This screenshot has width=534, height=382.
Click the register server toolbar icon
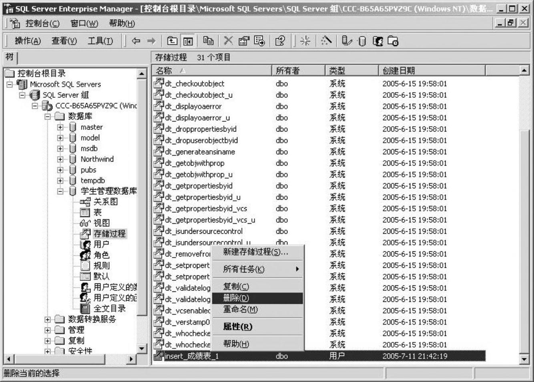[x=347, y=41]
